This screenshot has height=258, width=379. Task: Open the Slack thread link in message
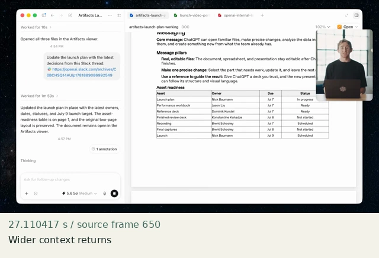(x=82, y=72)
